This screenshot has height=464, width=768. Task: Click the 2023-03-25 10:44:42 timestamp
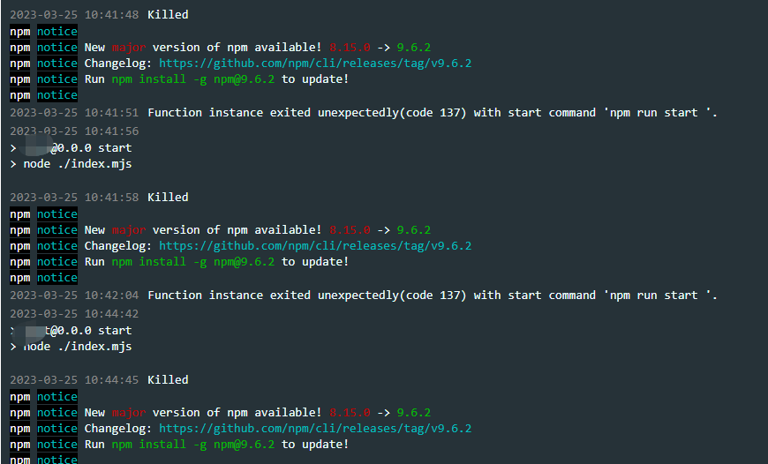tap(74, 314)
